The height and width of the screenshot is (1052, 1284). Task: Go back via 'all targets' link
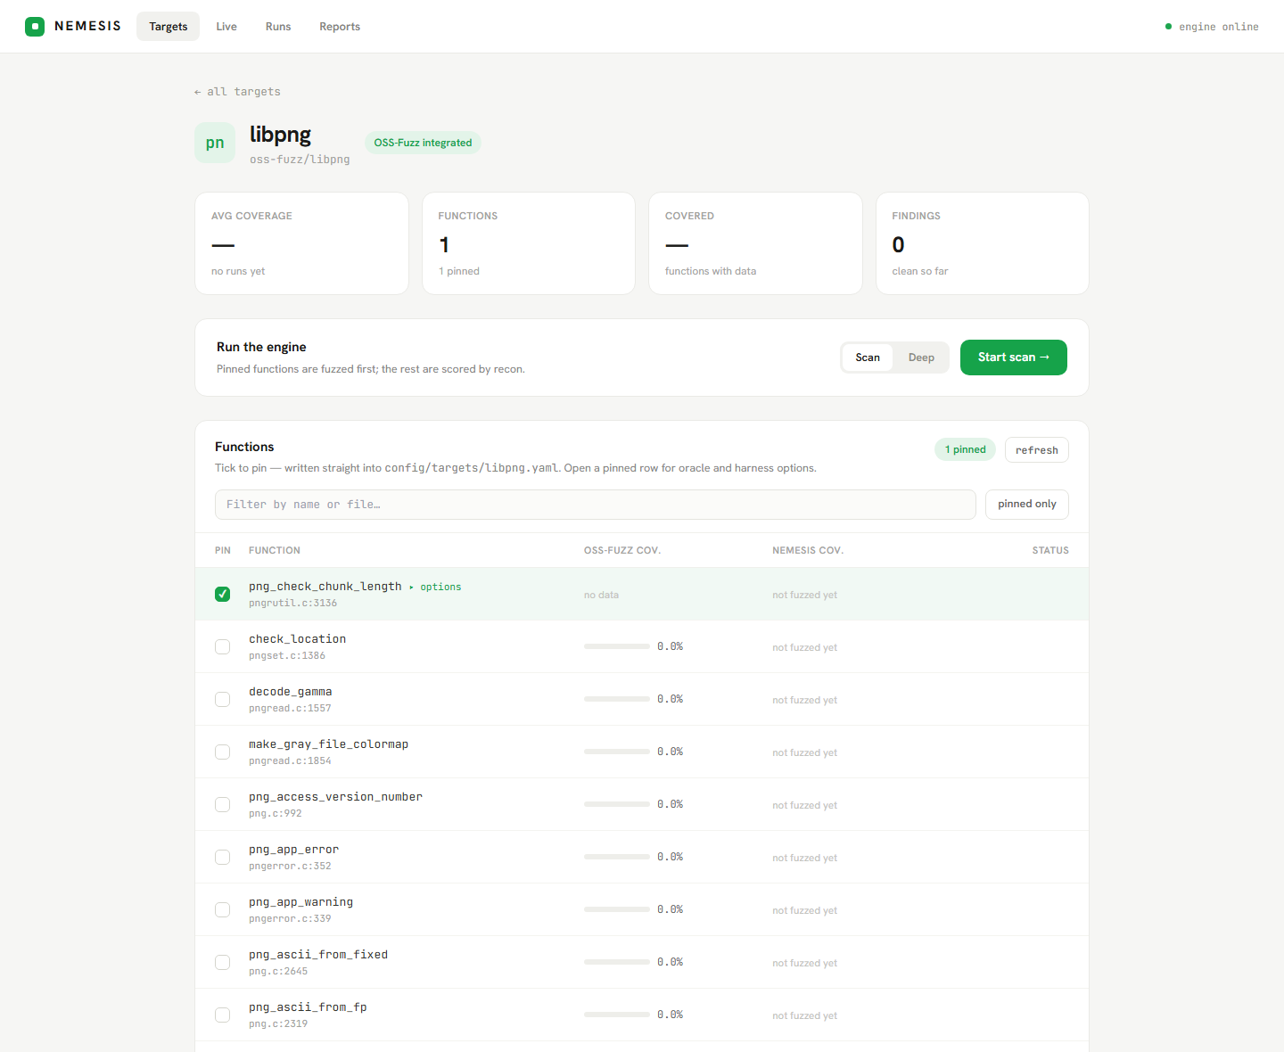(237, 92)
